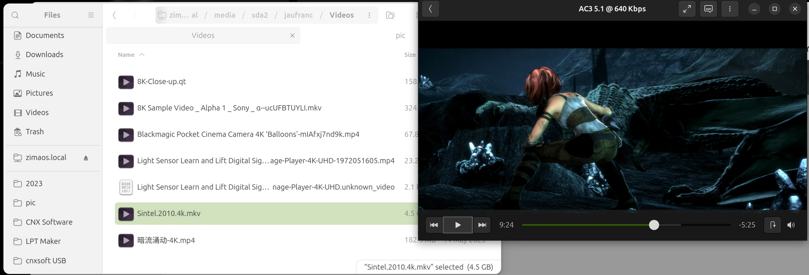Select Sintel.2010.4k.mkv file row

[266, 214]
